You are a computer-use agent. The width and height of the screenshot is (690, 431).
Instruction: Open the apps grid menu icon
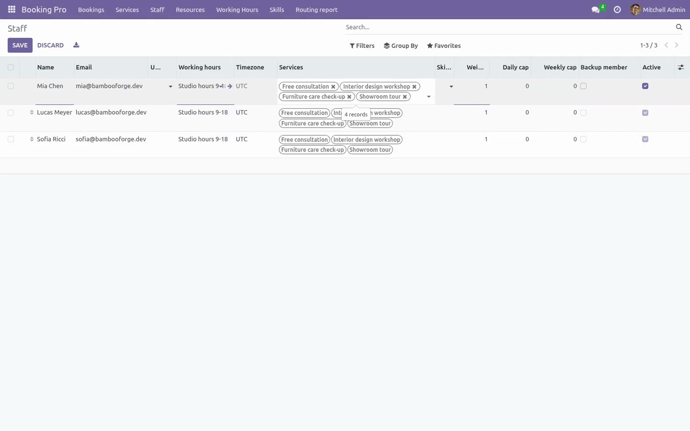(12, 9)
